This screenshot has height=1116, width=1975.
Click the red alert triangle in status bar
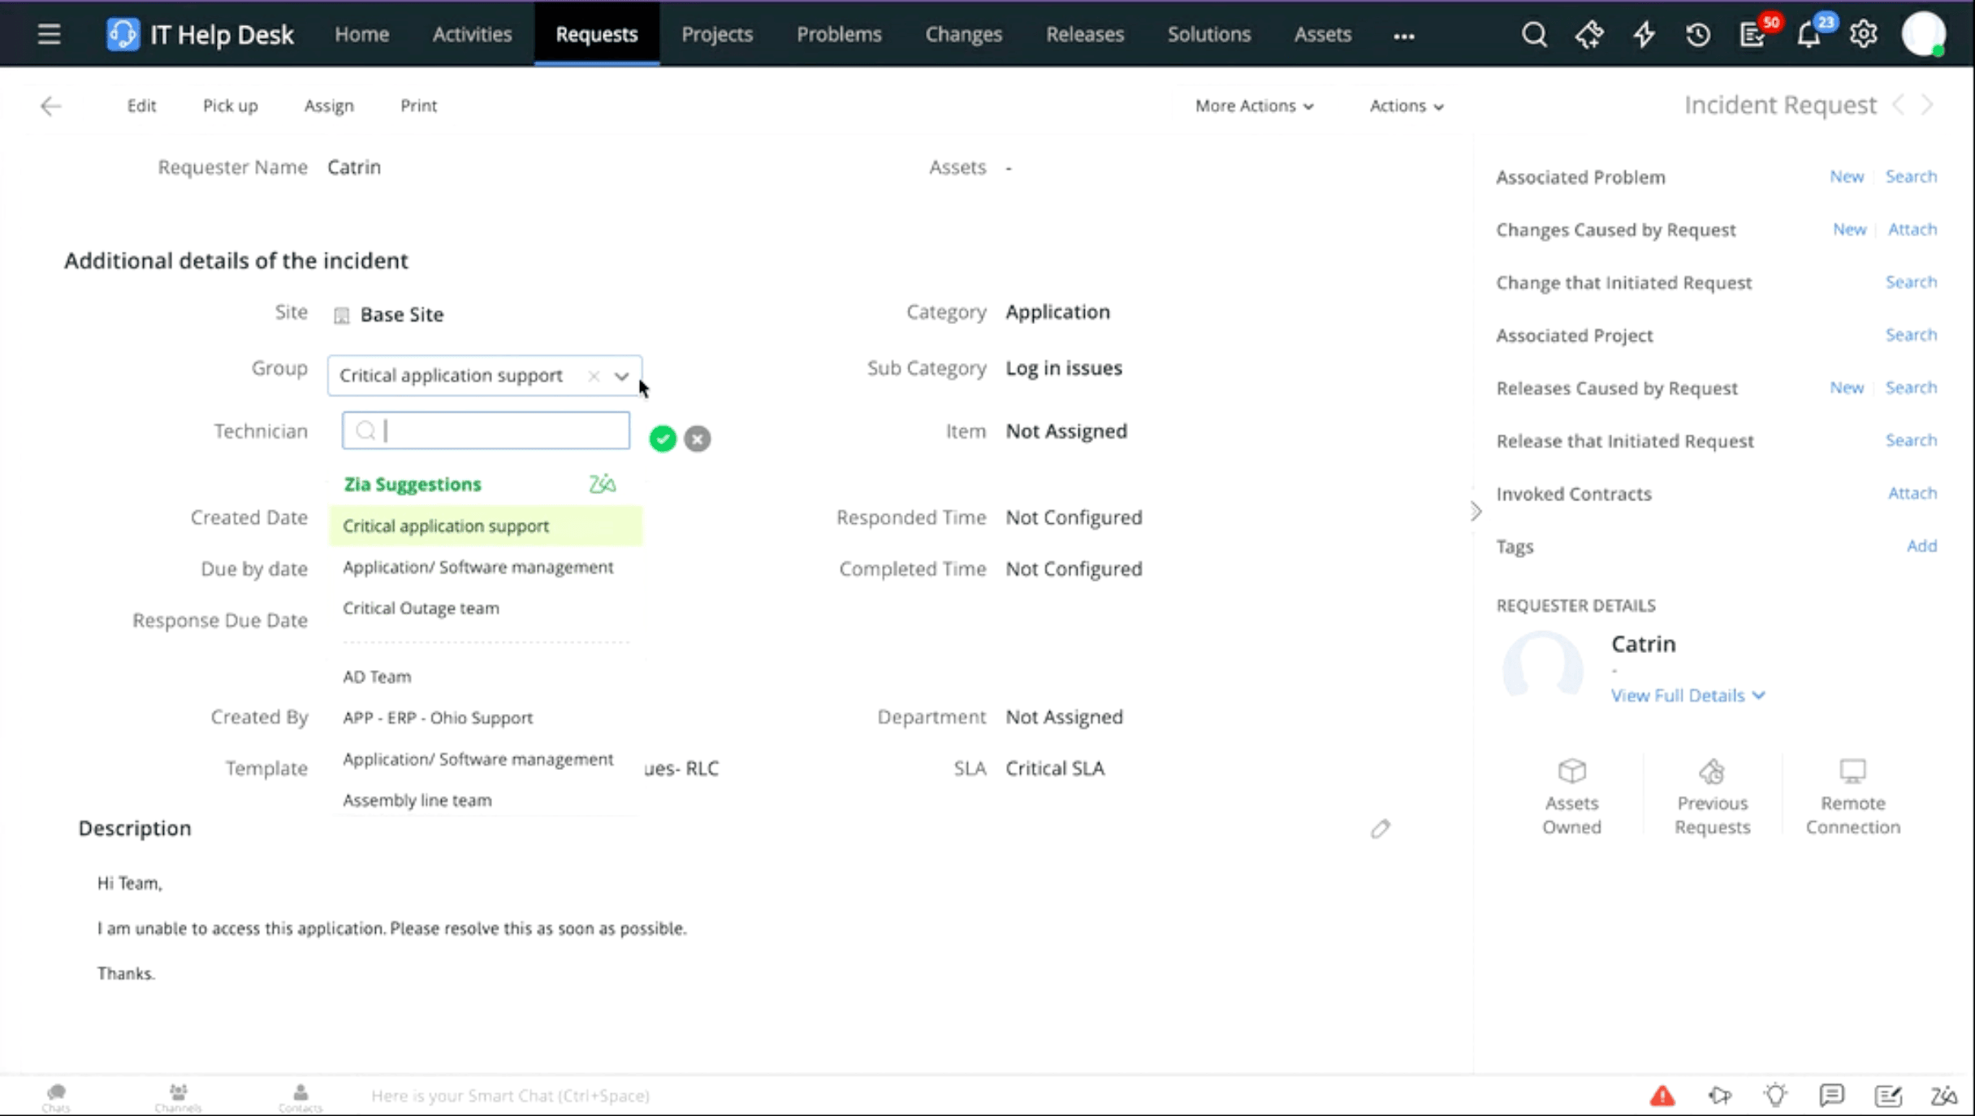click(1662, 1095)
